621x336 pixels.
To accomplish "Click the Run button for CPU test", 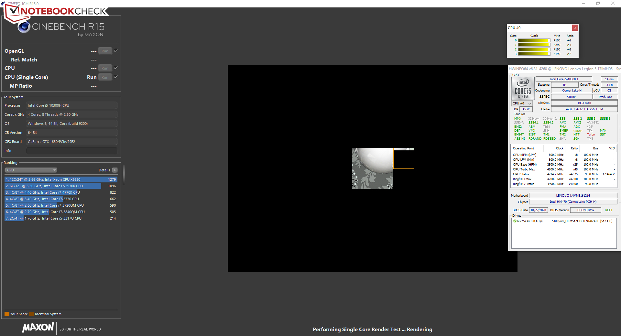I will pyautogui.click(x=105, y=68).
